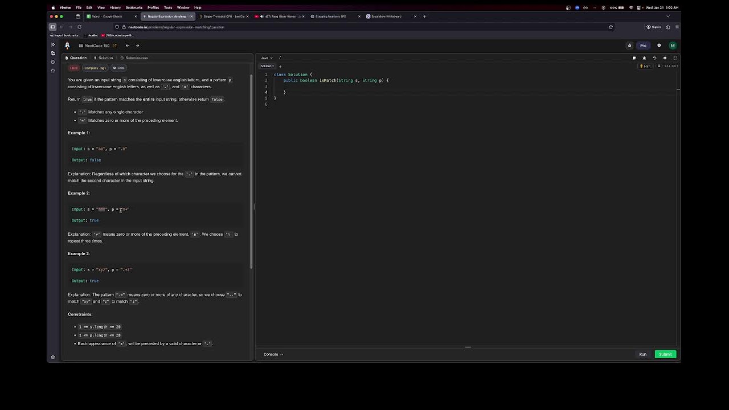This screenshot has width=729, height=410.
Task: Click the Hints button
Action: click(118, 68)
